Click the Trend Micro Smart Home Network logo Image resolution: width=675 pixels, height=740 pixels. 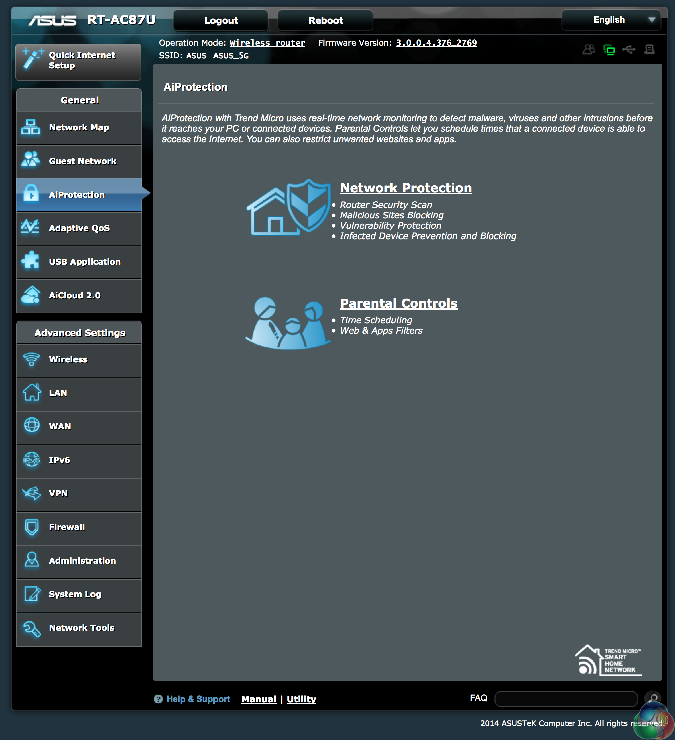click(609, 660)
